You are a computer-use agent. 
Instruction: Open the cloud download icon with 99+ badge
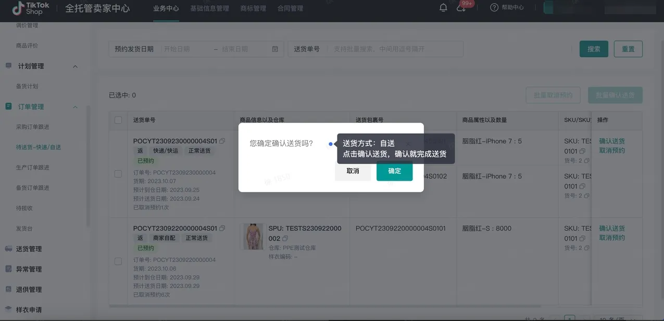(x=461, y=8)
